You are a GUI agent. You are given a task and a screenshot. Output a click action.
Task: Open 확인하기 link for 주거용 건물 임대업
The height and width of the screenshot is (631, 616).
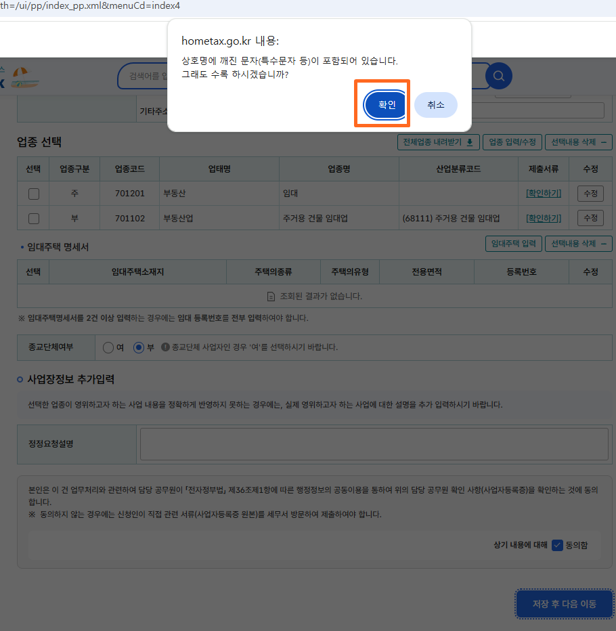click(543, 218)
